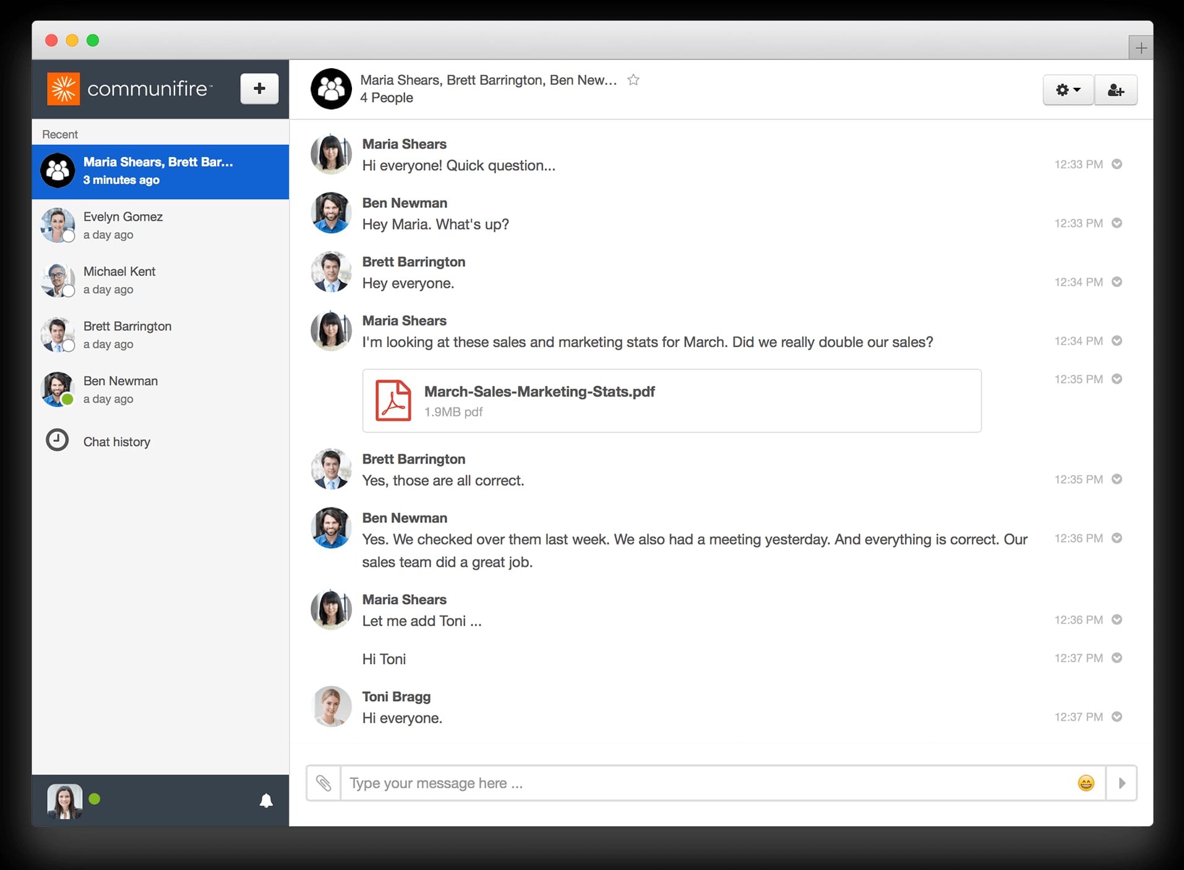The image size is (1184, 870).
Task: Start a new chat with plus button
Action: (259, 88)
